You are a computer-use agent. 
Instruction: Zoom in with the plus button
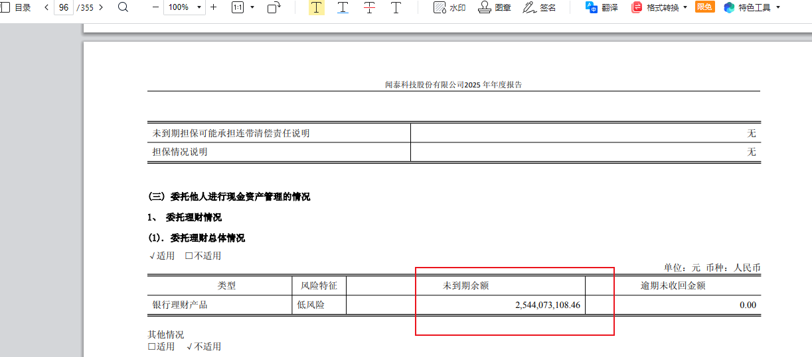(213, 8)
